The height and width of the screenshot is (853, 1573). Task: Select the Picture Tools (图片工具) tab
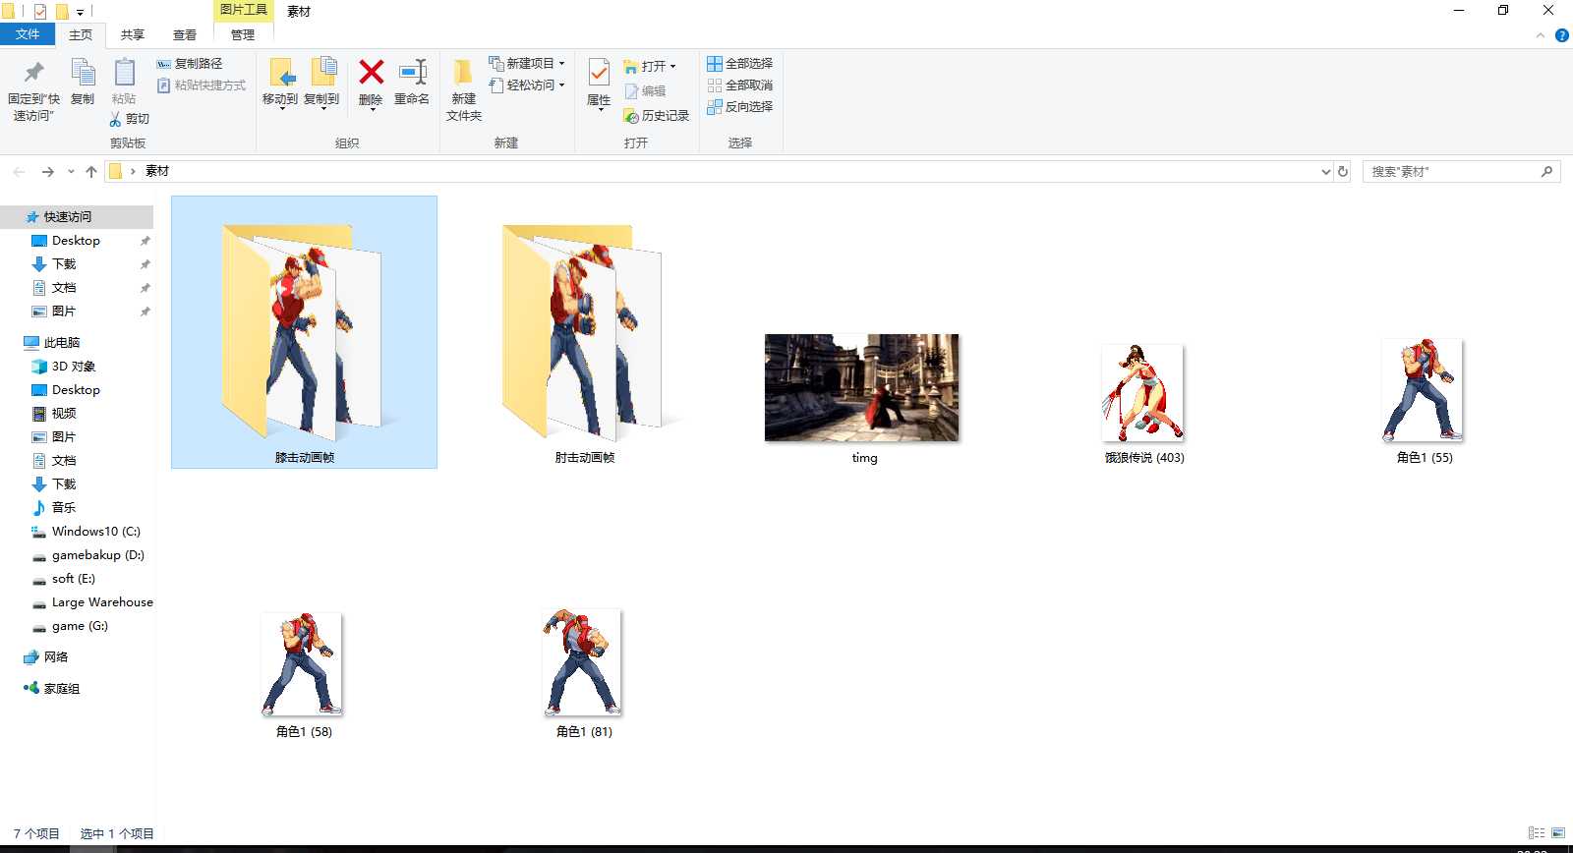(x=244, y=10)
